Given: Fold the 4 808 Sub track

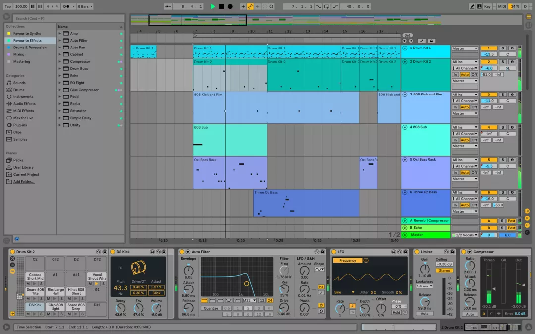Looking at the screenshot, I should click(x=405, y=127).
